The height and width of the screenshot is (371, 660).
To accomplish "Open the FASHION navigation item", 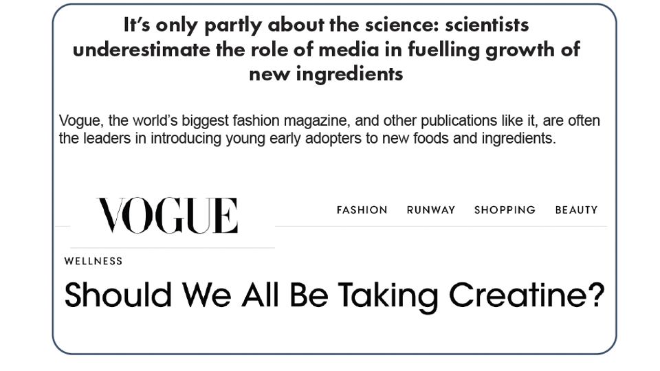I will 362,210.
